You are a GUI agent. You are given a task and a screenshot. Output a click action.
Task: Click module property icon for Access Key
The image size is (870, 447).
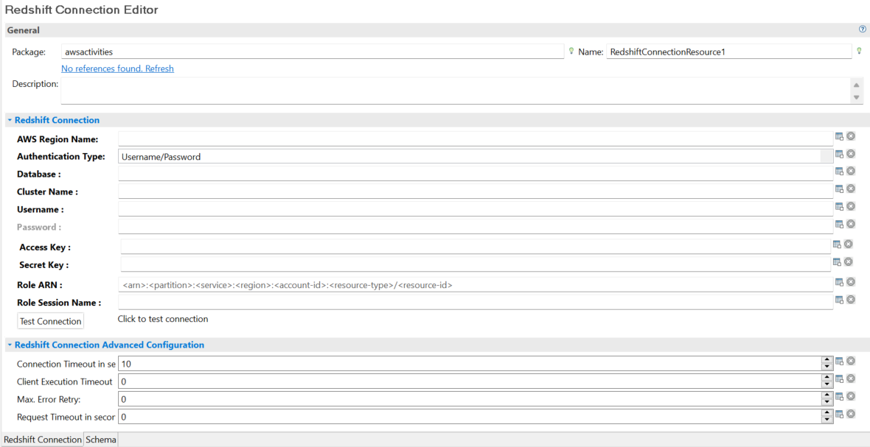point(838,244)
